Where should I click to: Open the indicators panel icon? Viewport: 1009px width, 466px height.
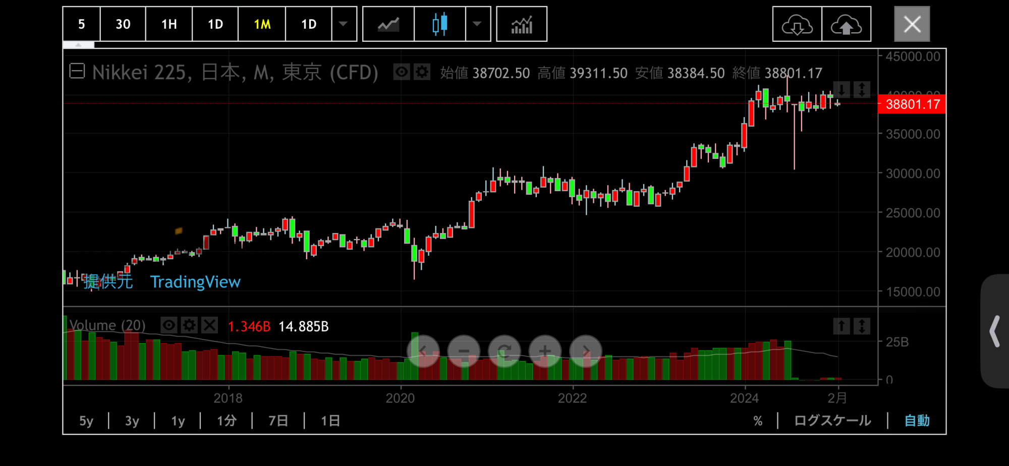point(521,24)
